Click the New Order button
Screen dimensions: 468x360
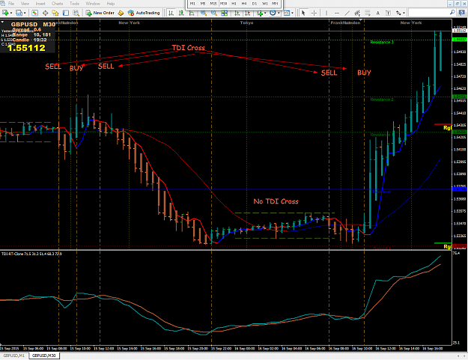click(x=100, y=13)
